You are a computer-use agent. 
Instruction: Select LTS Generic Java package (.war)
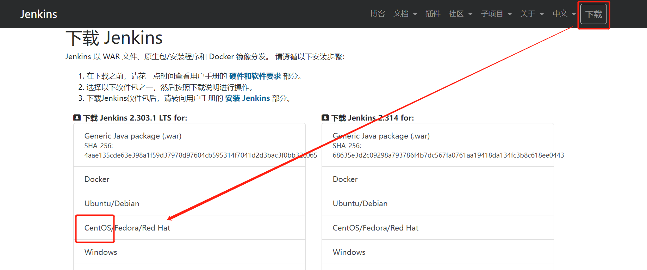[189, 145]
